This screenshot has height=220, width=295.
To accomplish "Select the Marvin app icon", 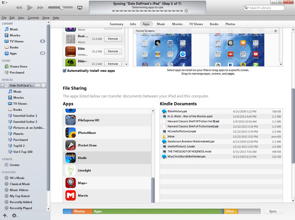I will coord(71,195).
